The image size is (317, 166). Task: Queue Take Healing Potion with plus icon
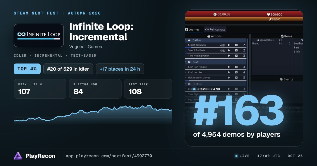tap(236, 56)
